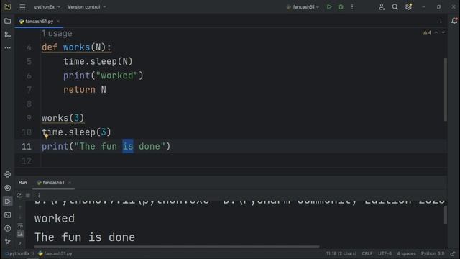Click the Run panel title label

pos(22,183)
